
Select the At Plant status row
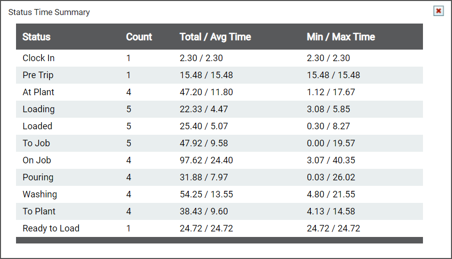pos(219,92)
